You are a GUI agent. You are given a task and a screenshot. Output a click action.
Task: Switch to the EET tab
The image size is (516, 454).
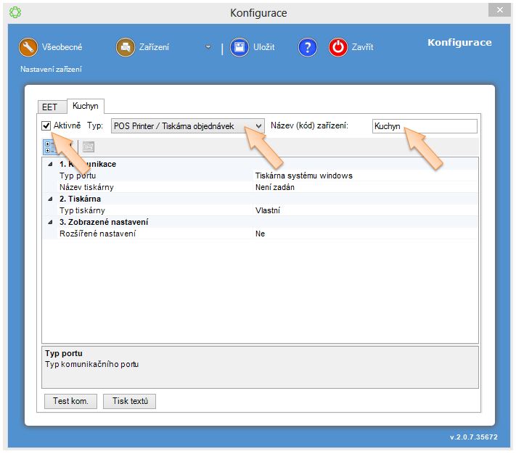[49, 107]
